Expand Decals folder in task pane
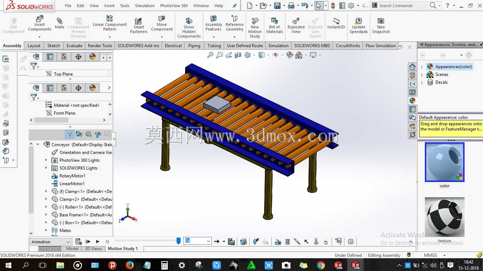Screen dimensions: 483x271 tap(422, 82)
